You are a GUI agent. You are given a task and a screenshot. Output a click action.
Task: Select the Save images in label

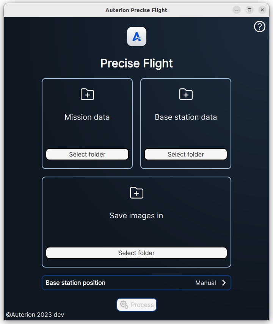[x=136, y=216]
